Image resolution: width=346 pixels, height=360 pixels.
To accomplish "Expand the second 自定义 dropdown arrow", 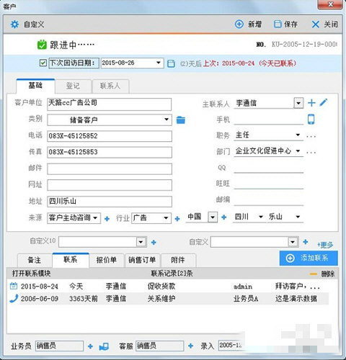I will point(293,242).
